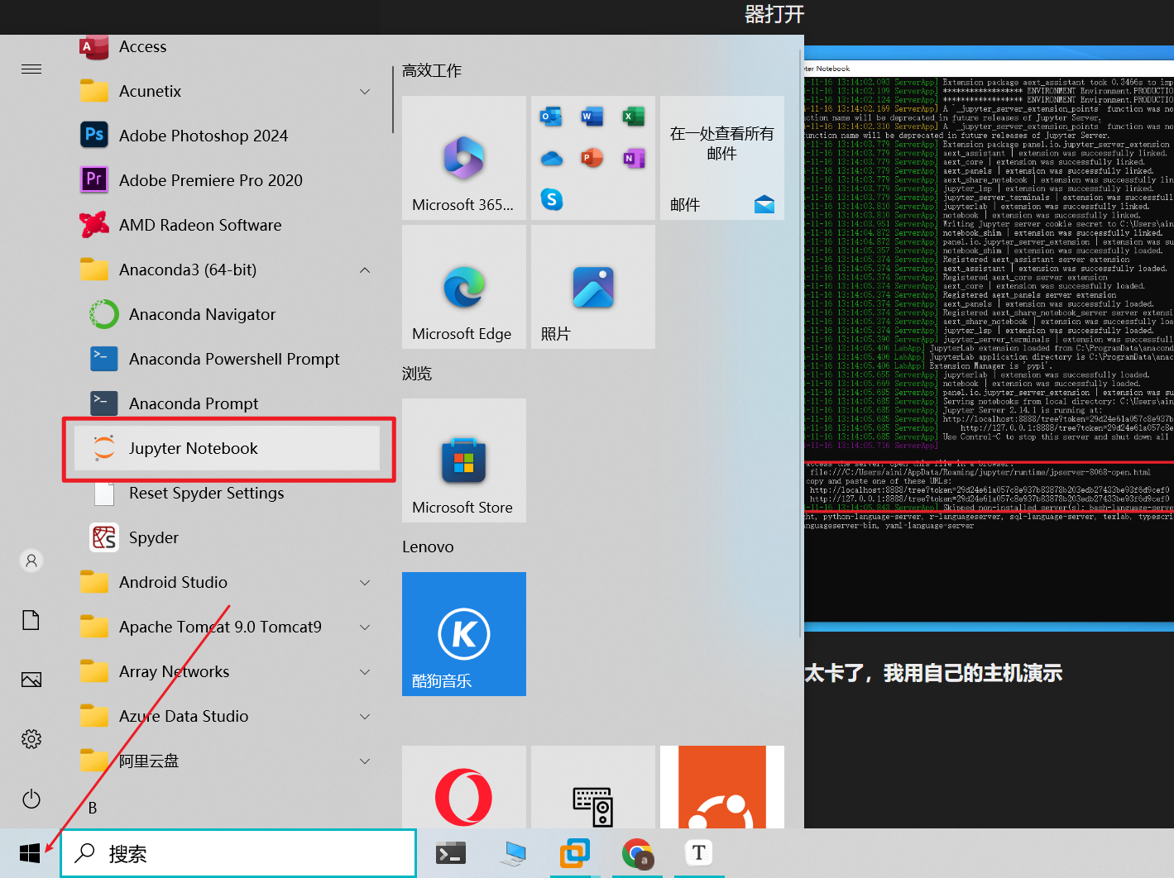Switch to the terminal app on taskbar
This screenshot has height=878, width=1174.
(451, 853)
